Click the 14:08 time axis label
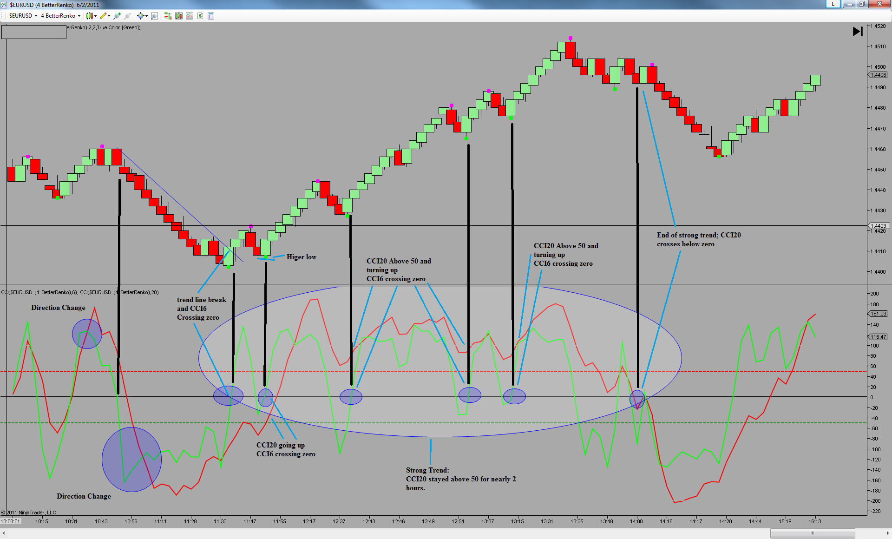Screen dimensions: 892x539 point(636,521)
